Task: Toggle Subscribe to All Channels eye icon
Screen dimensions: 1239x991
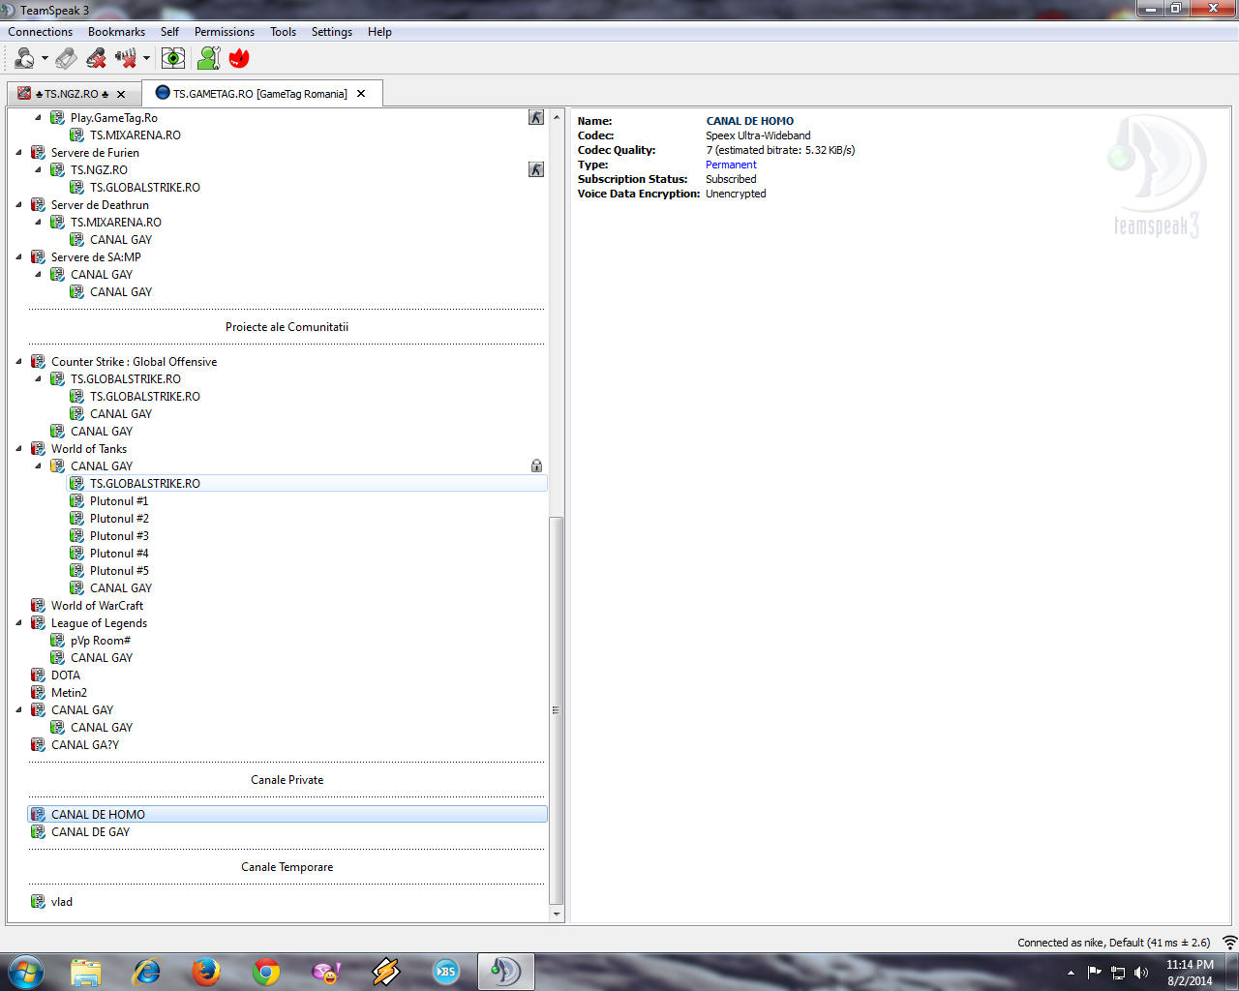Action: [x=173, y=59]
